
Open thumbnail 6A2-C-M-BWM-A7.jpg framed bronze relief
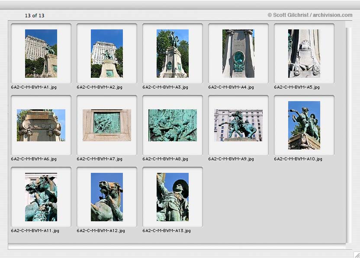(107, 125)
